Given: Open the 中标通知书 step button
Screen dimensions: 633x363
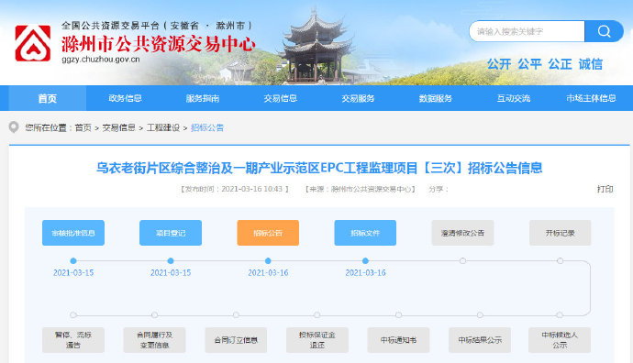Looking at the screenshot, I should [398, 340].
